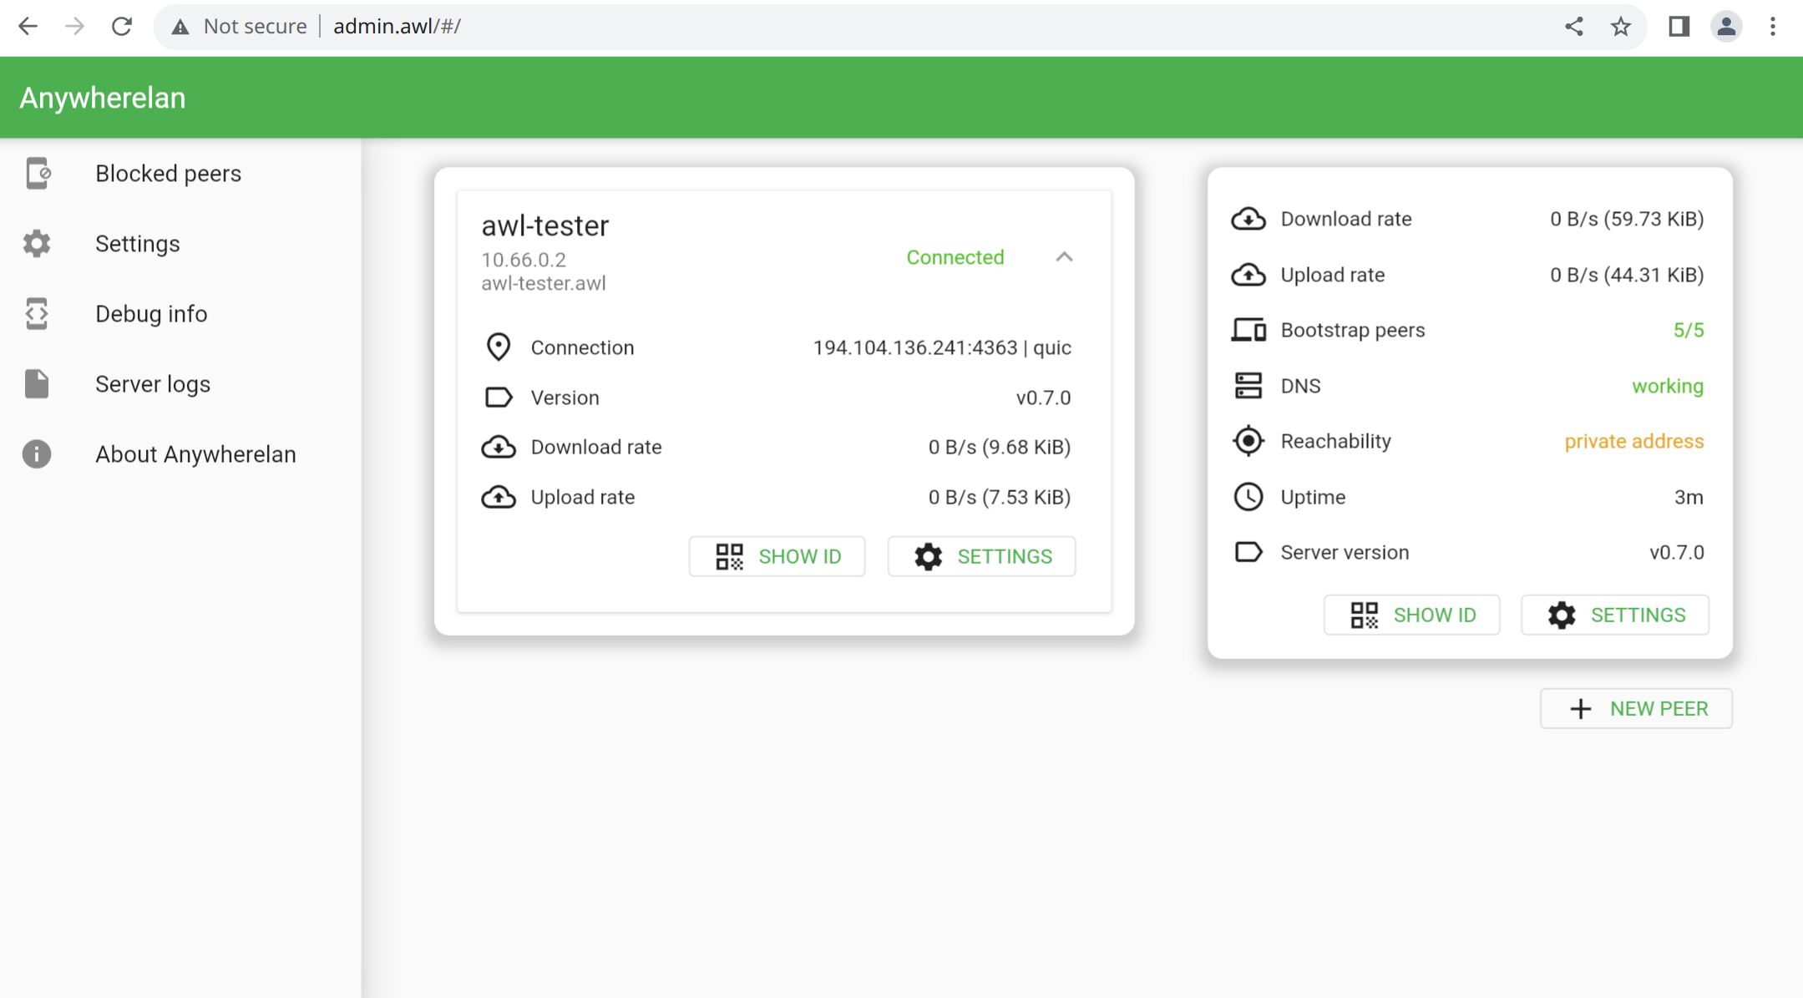Open Settings from the sidebar menu
1803x998 pixels.
coord(138,244)
